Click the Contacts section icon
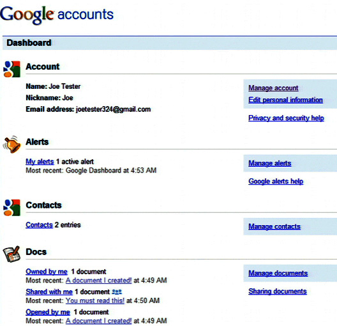The width and height of the screenshot is (337, 326). click(12, 208)
